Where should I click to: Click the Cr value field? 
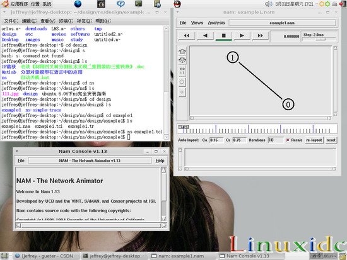[239, 140]
